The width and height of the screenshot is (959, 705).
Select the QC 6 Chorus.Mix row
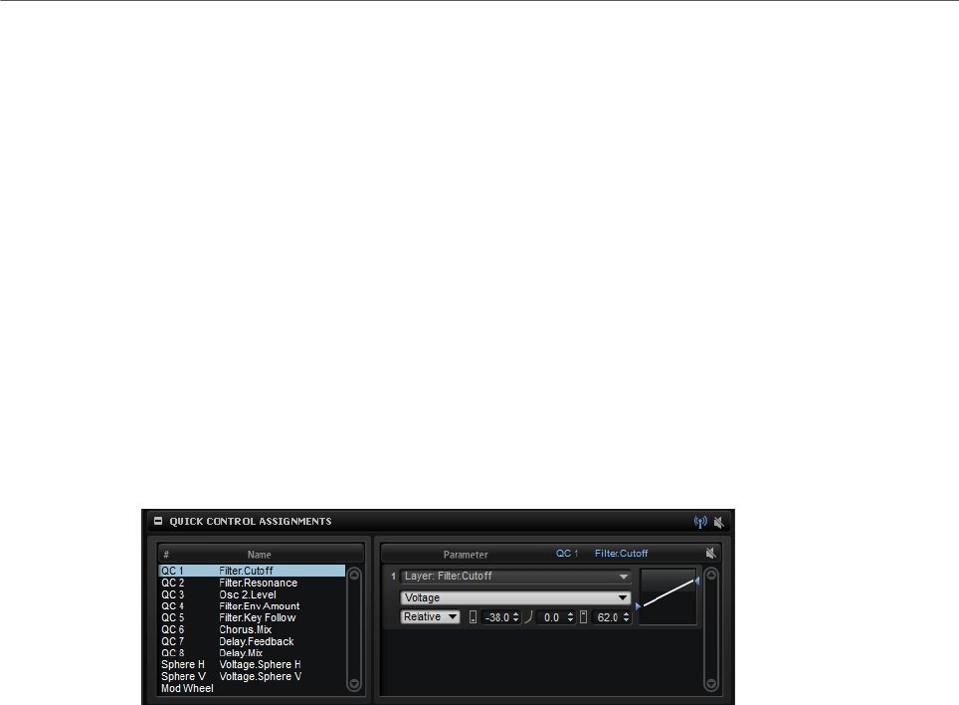coord(252,629)
